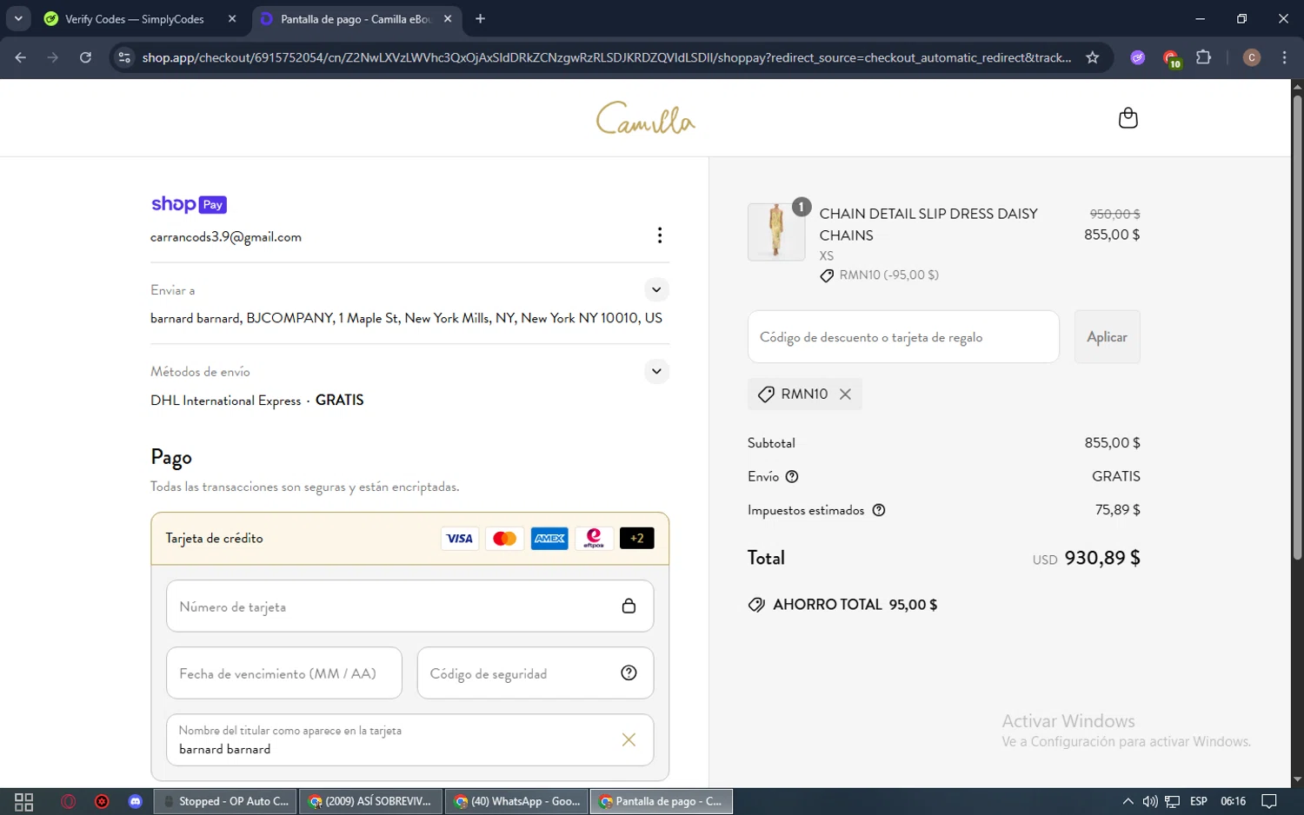The width and height of the screenshot is (1304, 815).
Task: Click the Código de seguridad field
Action: (x=536, y=673)
